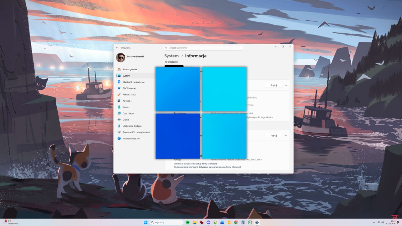
Task: Open WhatsApp from the taskbar
Action: pyautogui.click(x=250, y=222)
